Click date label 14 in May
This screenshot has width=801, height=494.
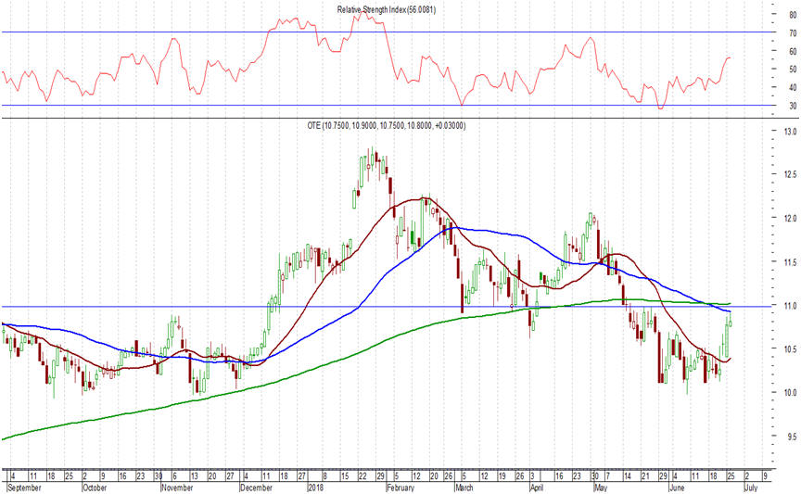point(628,476)
